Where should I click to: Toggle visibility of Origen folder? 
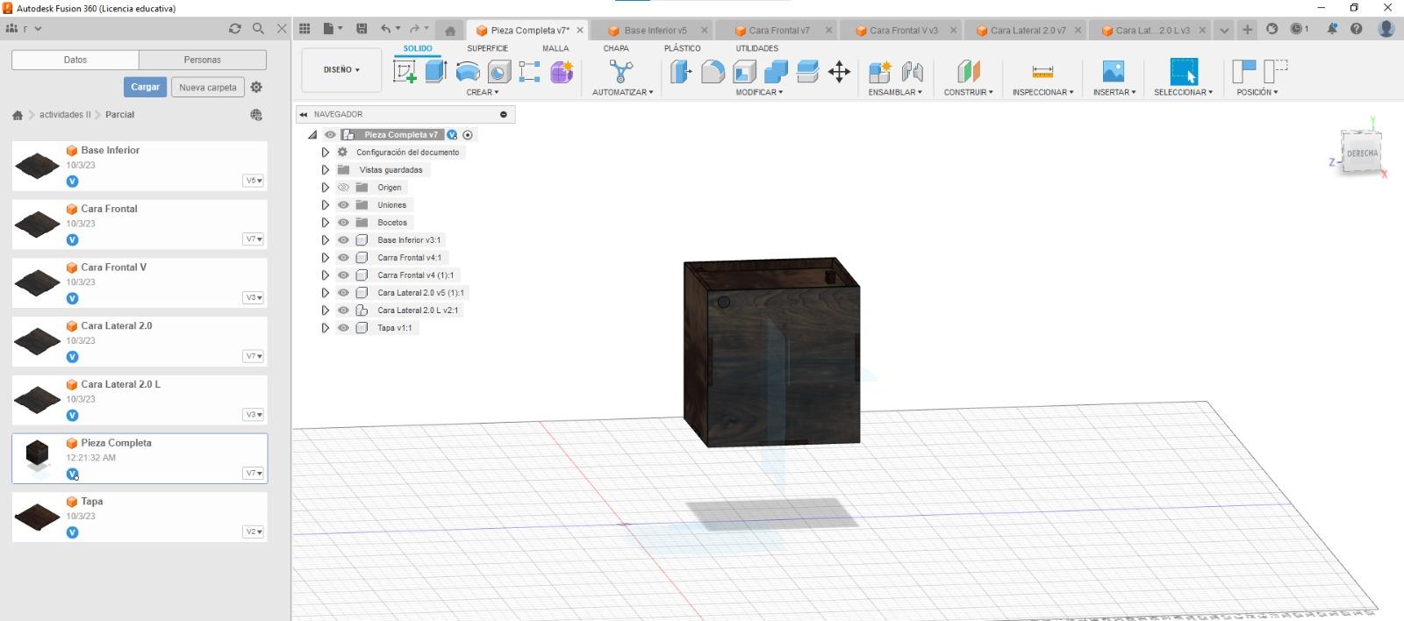343,188
